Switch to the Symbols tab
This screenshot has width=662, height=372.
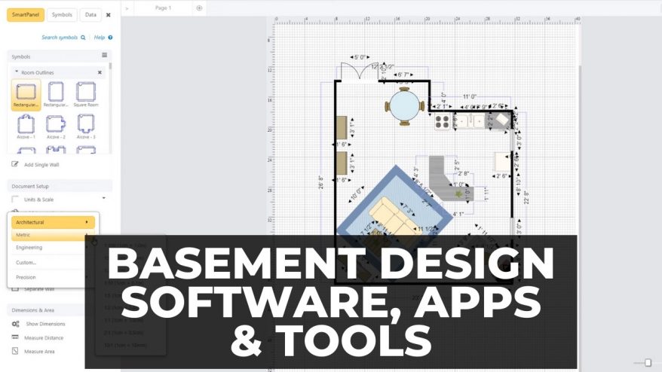click(x=62, y=15)
